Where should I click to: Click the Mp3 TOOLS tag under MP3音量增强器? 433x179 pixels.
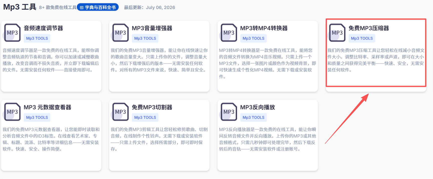click(145, 38)
